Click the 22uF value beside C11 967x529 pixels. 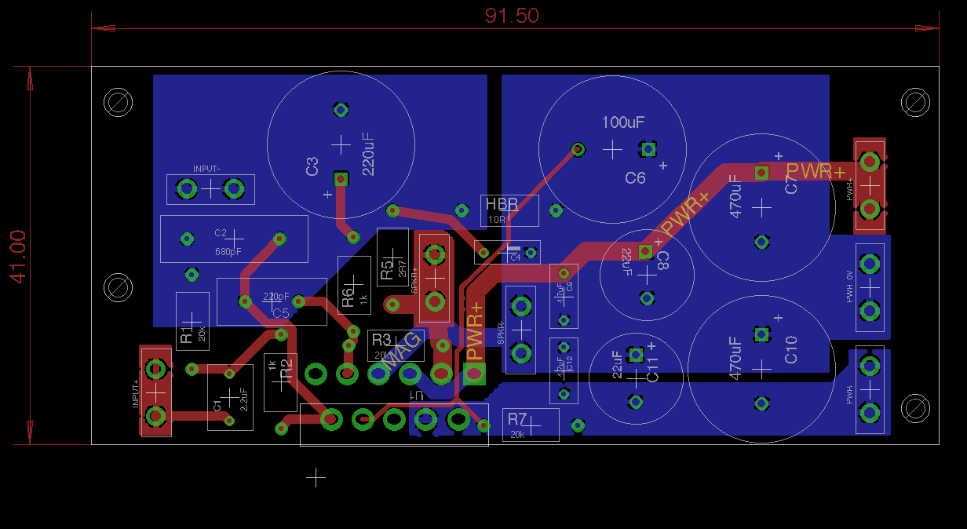click(617, 365)
